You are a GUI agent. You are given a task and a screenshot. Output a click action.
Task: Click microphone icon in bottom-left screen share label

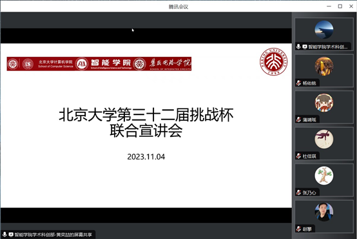5,234
